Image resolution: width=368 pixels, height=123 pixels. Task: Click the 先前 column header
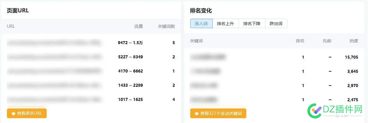(327, 41)
